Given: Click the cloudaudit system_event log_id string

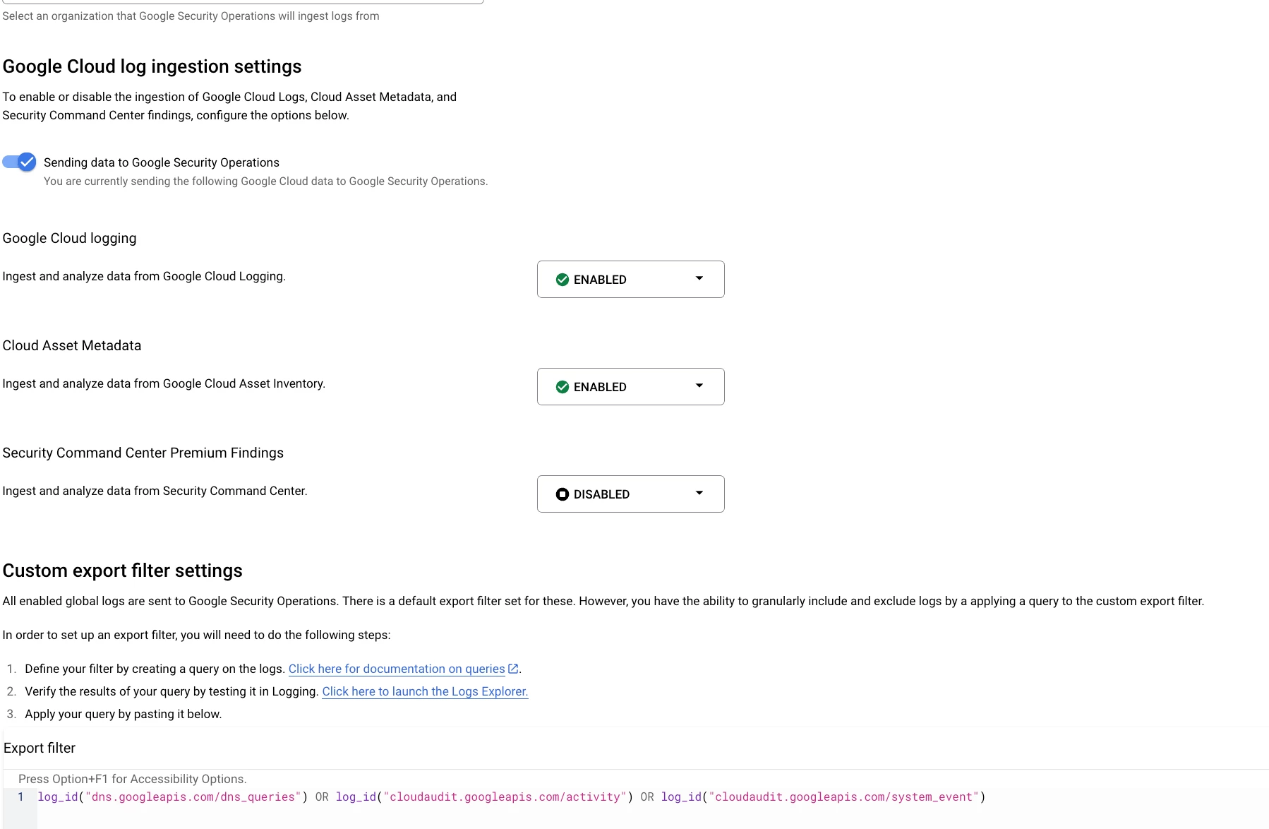Looking at the screenshot, I should tap(843, 797).
